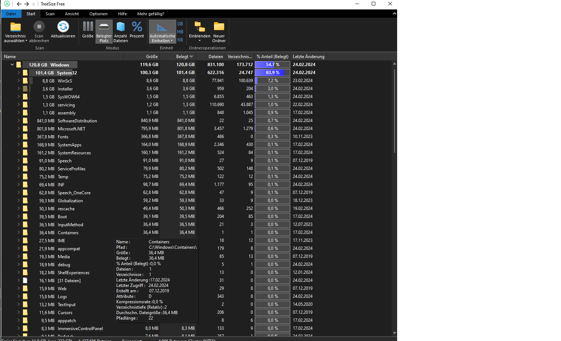Select the Fonts folder icon
The width and height of the screenshot is (561, 341).
tap(25, 137)
